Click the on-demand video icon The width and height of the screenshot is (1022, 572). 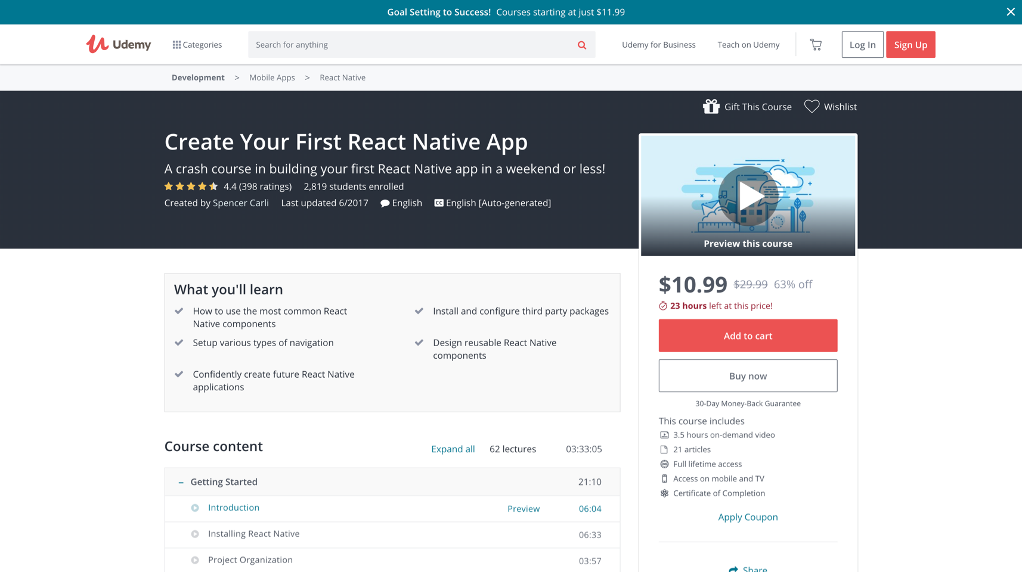pos(664,435)
